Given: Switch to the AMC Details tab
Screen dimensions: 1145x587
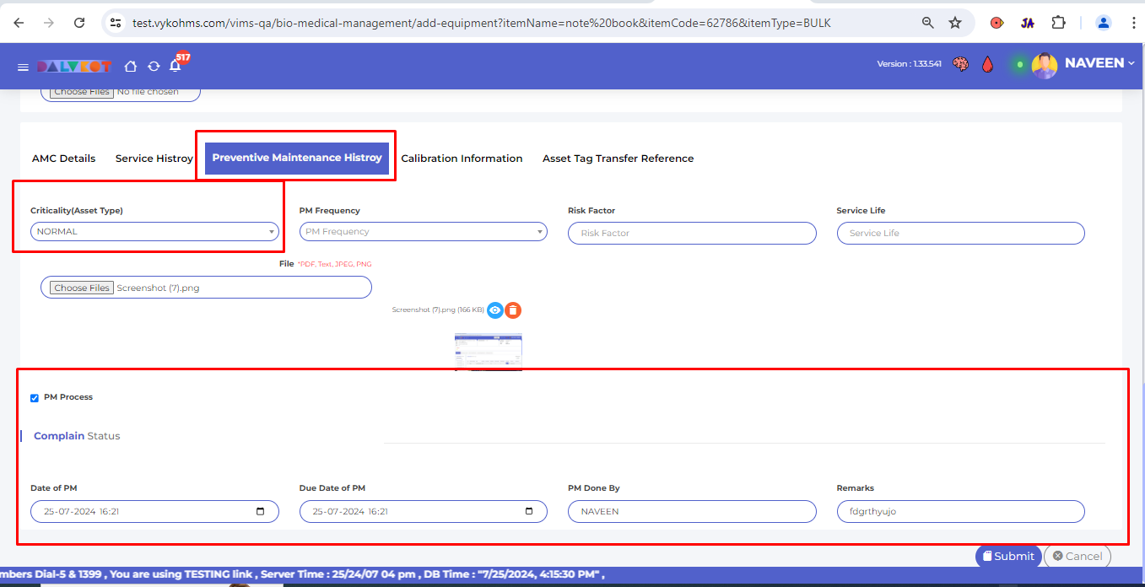Looking at the screenshot, I should (x=63, y=159).
